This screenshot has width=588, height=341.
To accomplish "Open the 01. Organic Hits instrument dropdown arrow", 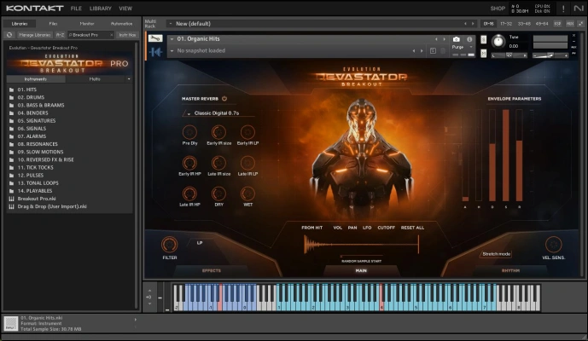I will click(x=172, y=39).
